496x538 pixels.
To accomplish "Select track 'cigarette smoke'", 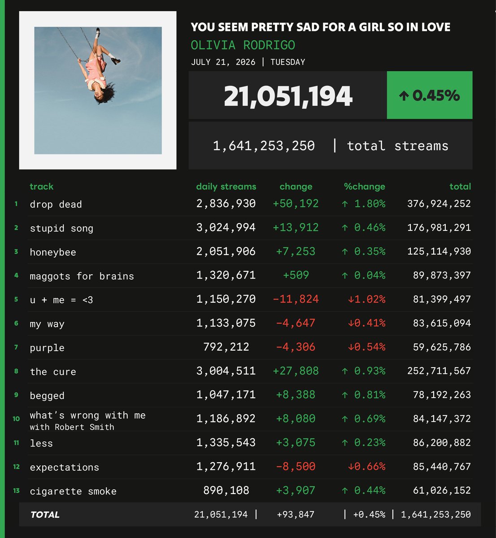I will point(73,491).
